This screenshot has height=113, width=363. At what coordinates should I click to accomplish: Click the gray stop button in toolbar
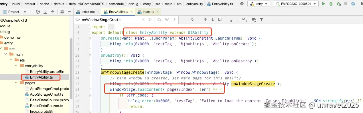pyautogui.click(x=346, y=4)
